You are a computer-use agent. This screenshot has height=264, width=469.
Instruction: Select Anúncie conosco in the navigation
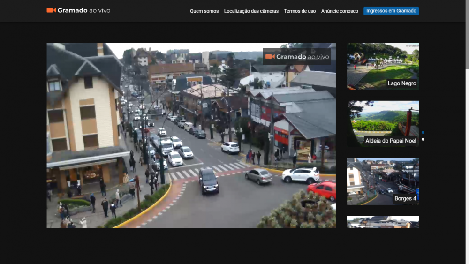tap(340, 11)
